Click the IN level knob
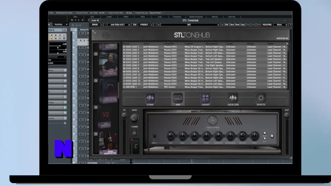This screenshot has height=186, width=331. (x=124, y=115)
